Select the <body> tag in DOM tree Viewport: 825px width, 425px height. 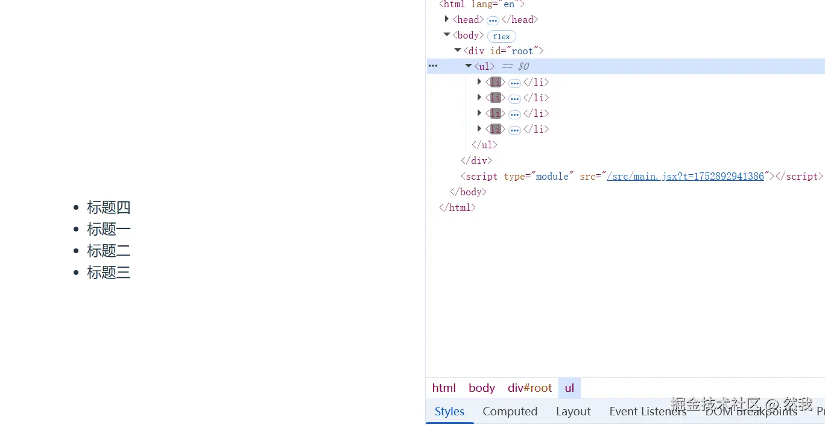pos(468,35)
